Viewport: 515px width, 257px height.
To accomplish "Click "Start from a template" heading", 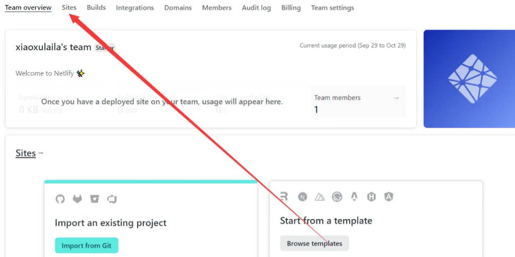I will pyautogui.click(x=326, y=220).
